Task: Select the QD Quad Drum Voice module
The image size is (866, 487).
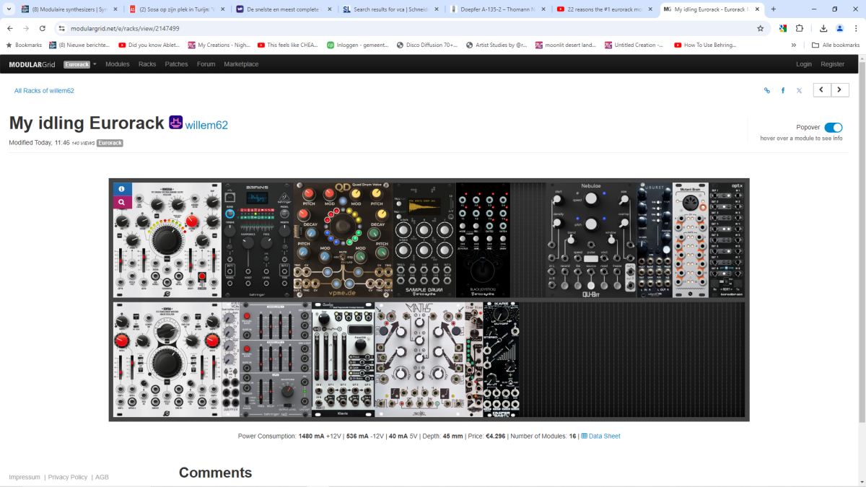Action: coord(344,240)
